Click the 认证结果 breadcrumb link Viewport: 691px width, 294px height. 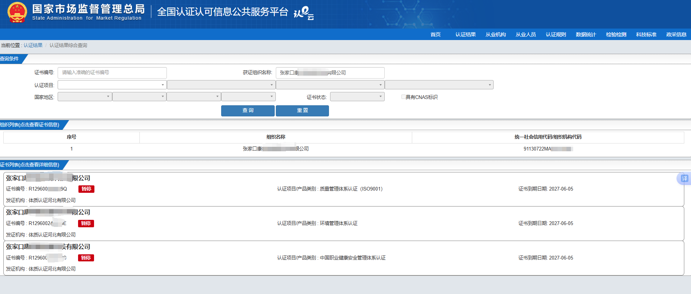click(x=33, y=45)
